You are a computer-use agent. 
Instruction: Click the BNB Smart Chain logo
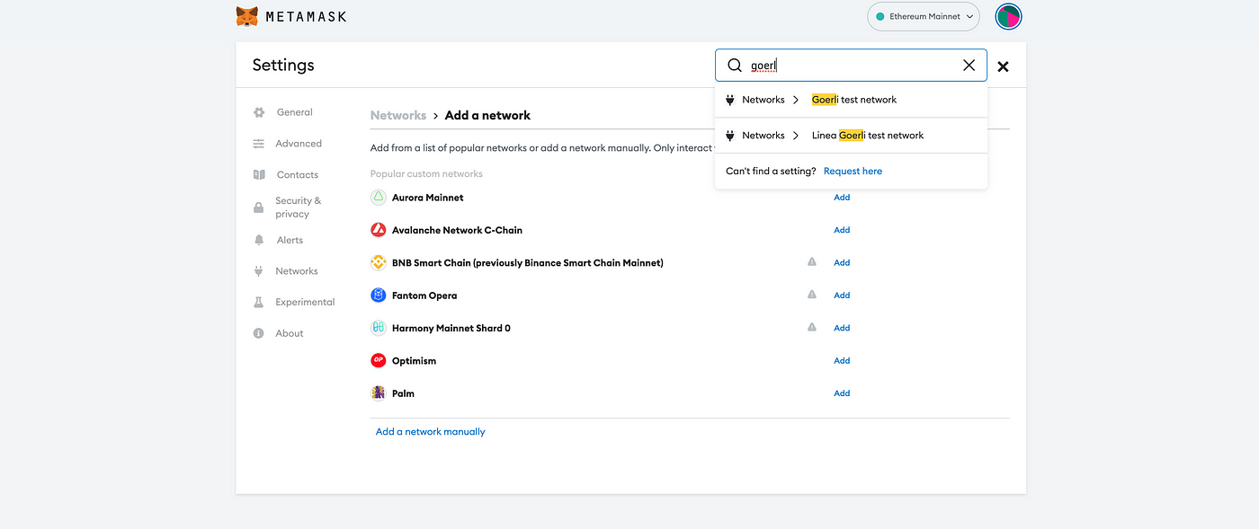(x=379, y=263)
